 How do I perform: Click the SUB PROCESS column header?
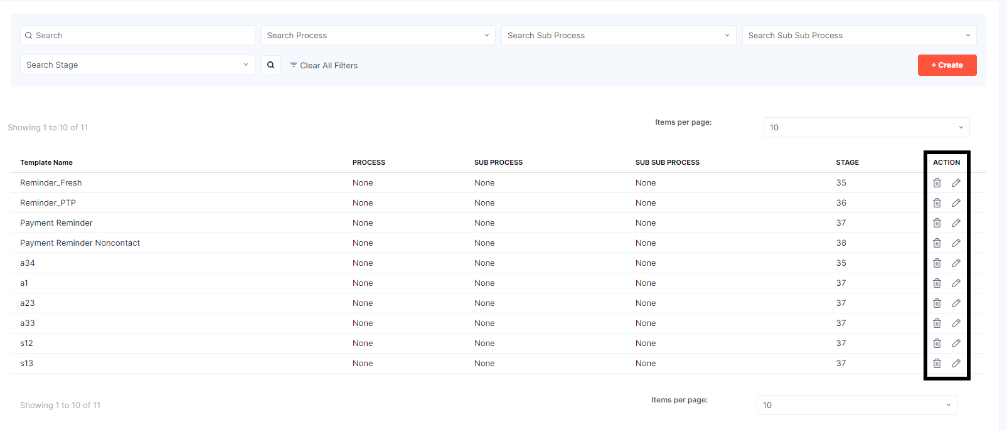pyautogui.click(x=498, y=162)
